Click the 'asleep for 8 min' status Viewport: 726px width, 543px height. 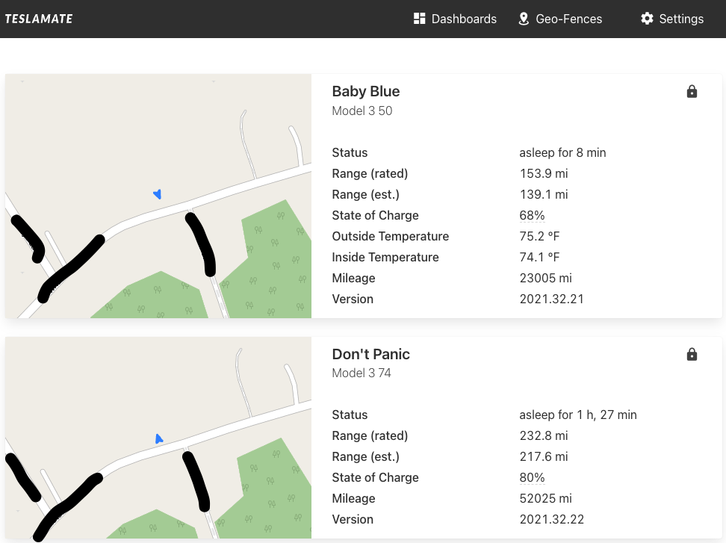tap(562, 153)
